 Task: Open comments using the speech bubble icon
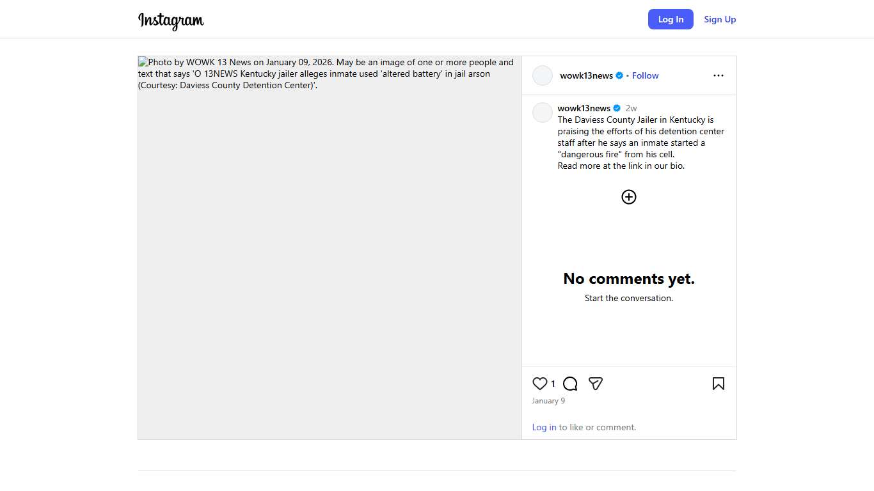(x=570, y=384)
